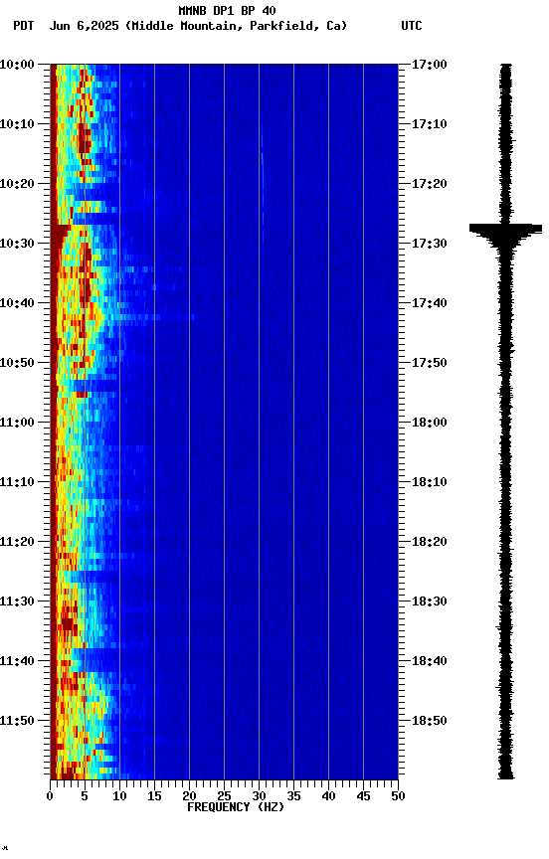Click the title text 'MMNB DP1 BP 40'
The image size is (549, 859).
[x=227, y=10]
